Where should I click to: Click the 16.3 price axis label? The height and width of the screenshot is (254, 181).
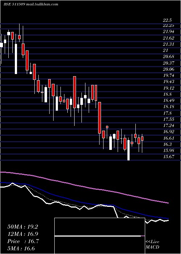click(167, 144)
